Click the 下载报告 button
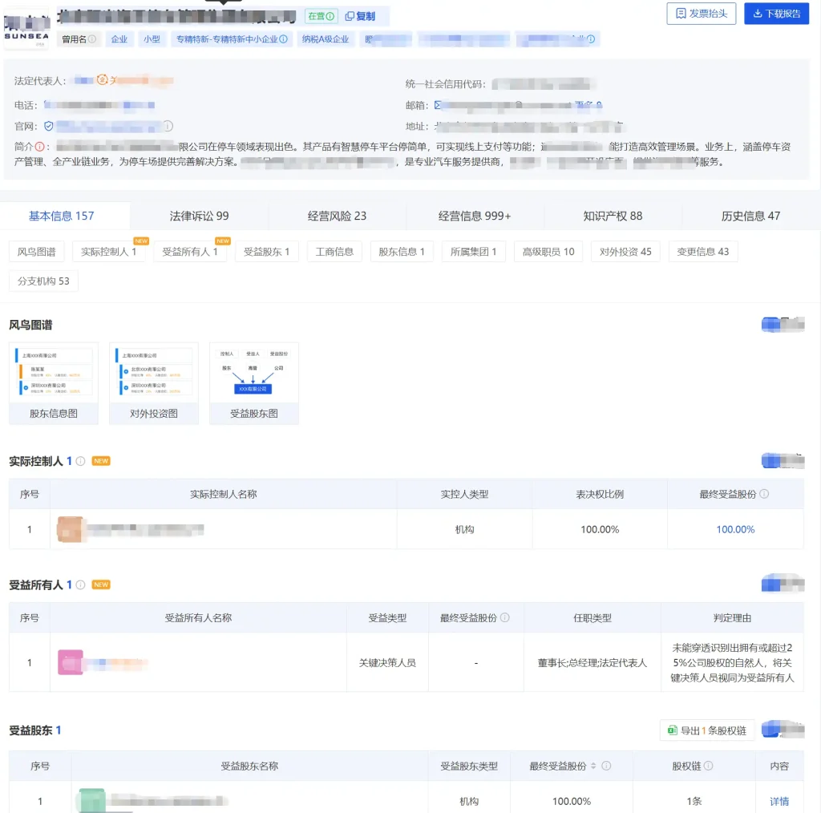 (x=776, y=14)
